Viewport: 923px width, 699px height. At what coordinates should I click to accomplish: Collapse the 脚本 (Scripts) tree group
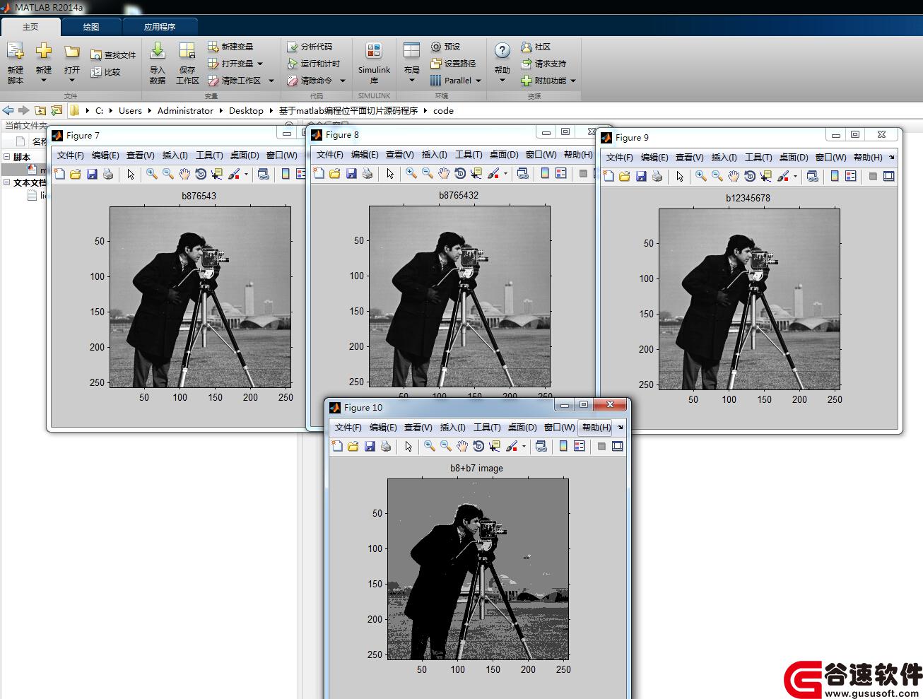pos(6,157)
